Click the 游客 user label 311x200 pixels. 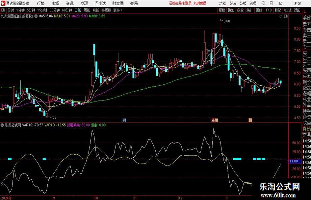[x=297, y=3]
